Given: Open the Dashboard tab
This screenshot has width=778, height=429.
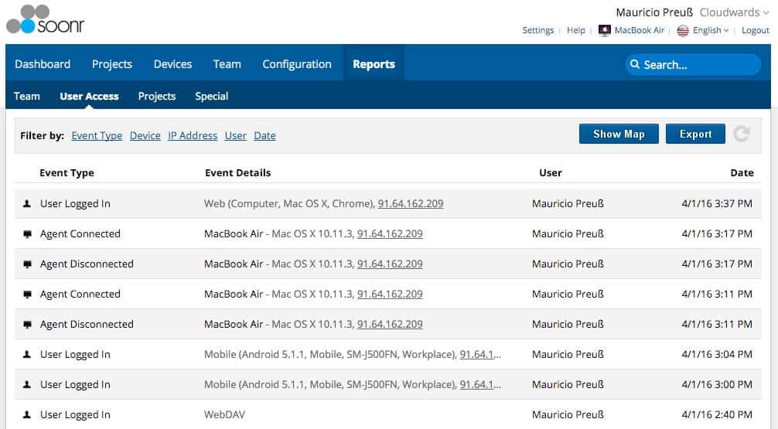Looking at the screenshot, I should point(43,64).
